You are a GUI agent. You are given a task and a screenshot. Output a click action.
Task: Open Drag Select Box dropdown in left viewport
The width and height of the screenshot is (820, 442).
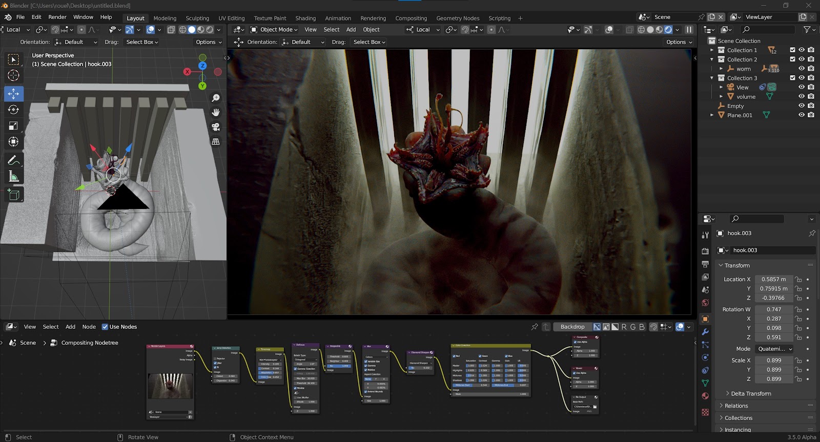[x=142, y=42]
